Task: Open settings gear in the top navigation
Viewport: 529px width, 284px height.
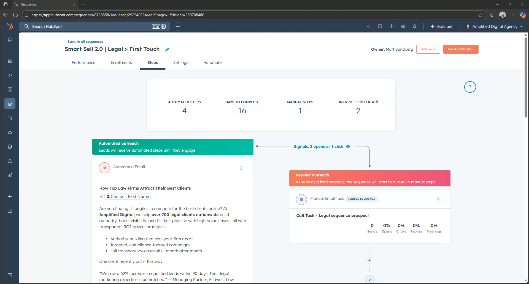Action: (403, 26)
